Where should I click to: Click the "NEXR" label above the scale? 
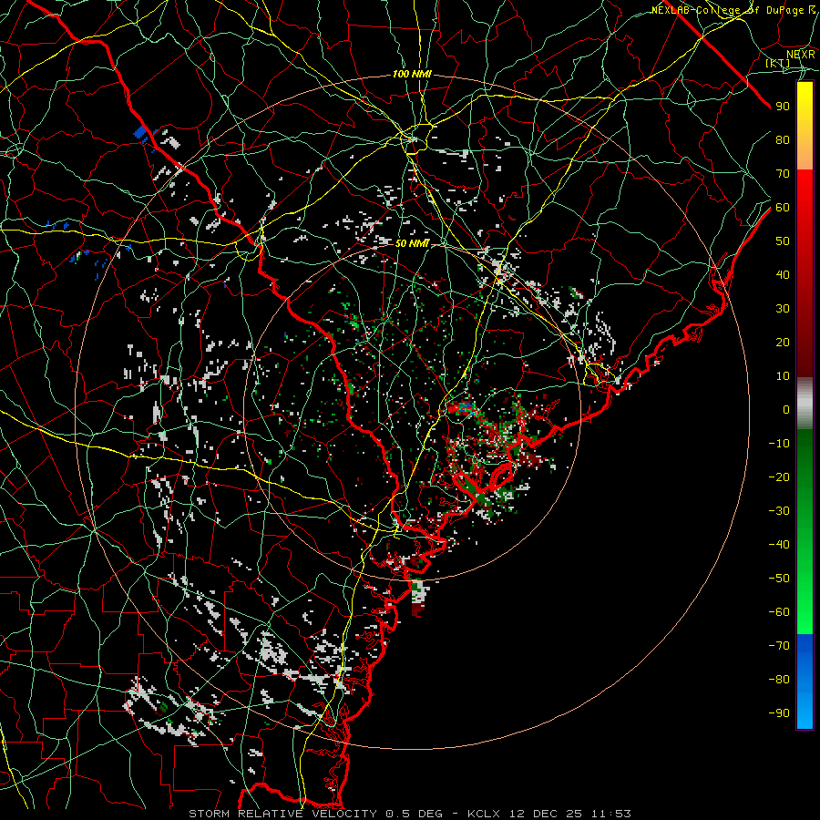tap(801, 55)
